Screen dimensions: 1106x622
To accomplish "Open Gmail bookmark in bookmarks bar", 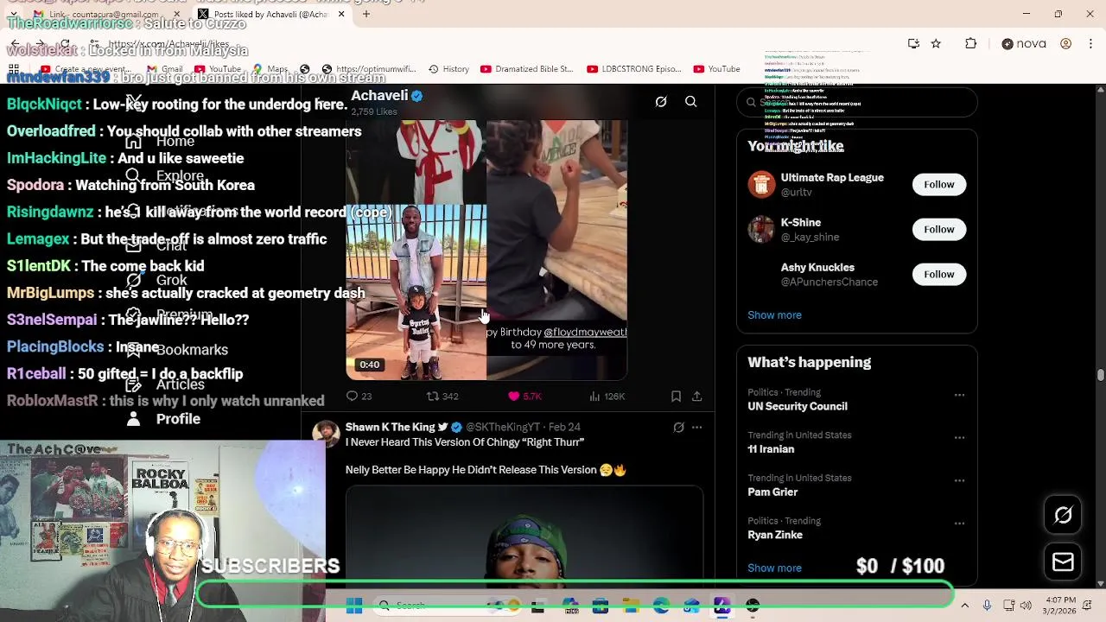I will click(x=164, y=69).
